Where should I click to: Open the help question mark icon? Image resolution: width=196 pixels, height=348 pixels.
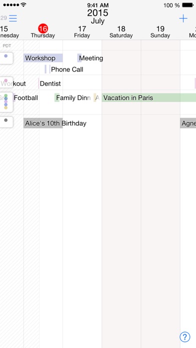185,337
